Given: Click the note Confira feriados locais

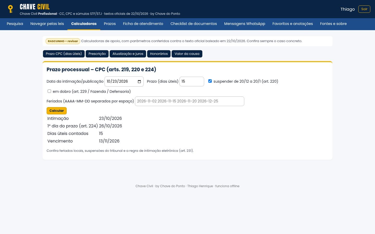Looking at the screenshot, I should (x=120, y=151).
